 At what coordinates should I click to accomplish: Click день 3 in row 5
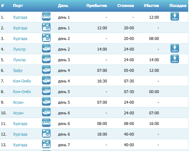(x=64, y=60)
